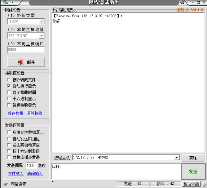Disable 自动换行显示 checkbox

pos(9,86)
